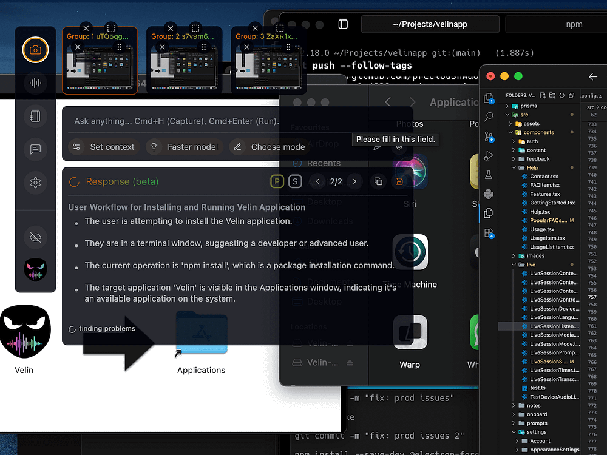Go to the previous response with left chevron
The width and height of the screenshot is (607, 455).
click(x=317, y=181)
